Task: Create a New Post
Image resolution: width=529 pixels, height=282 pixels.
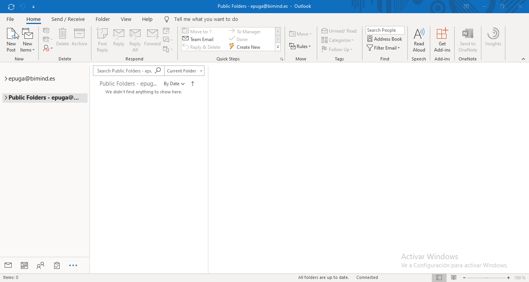Action: pos(11,40)
